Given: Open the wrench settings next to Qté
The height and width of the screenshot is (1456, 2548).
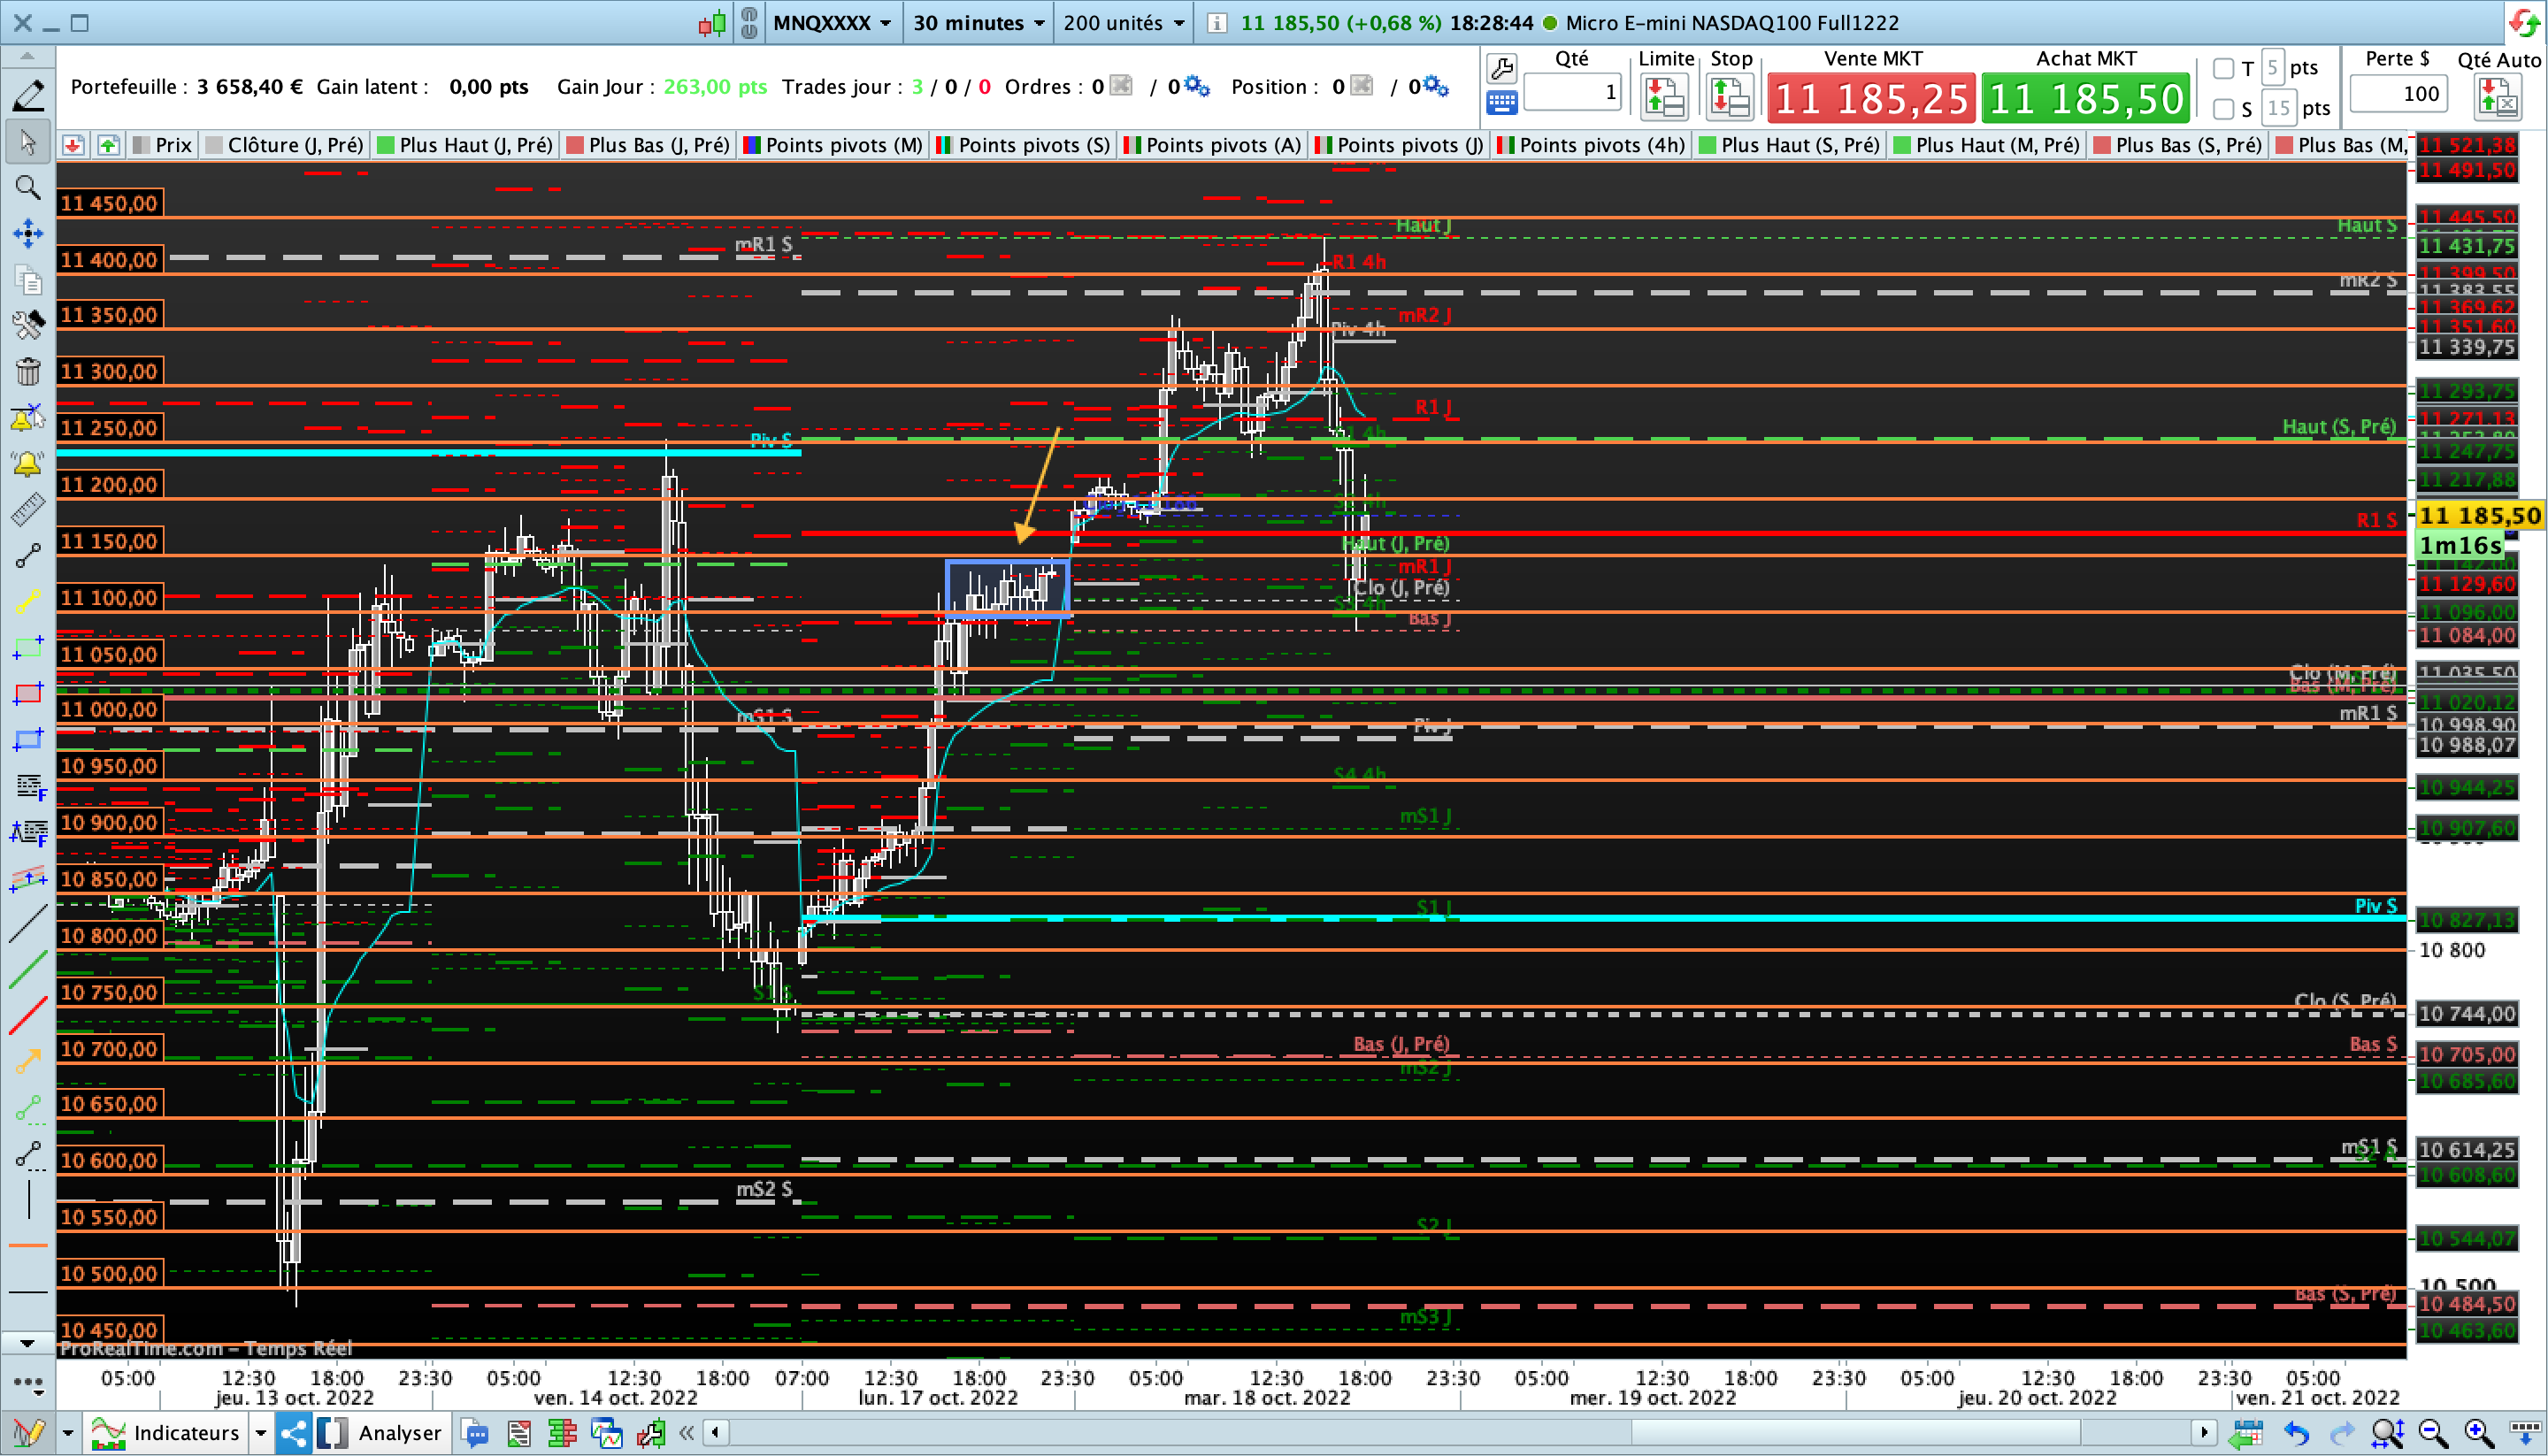Looking at the screenshot, I should pyautogui.click(x=1501, y=68).
